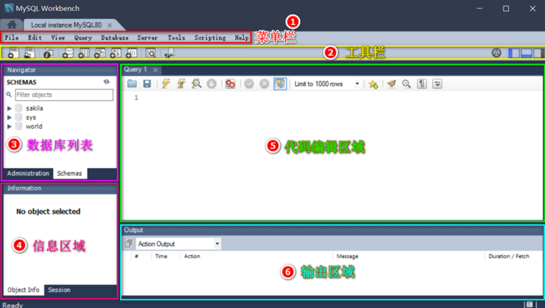545x308 pixels.
Task: Expand the sakila schema
Action: tap(9, 108)
